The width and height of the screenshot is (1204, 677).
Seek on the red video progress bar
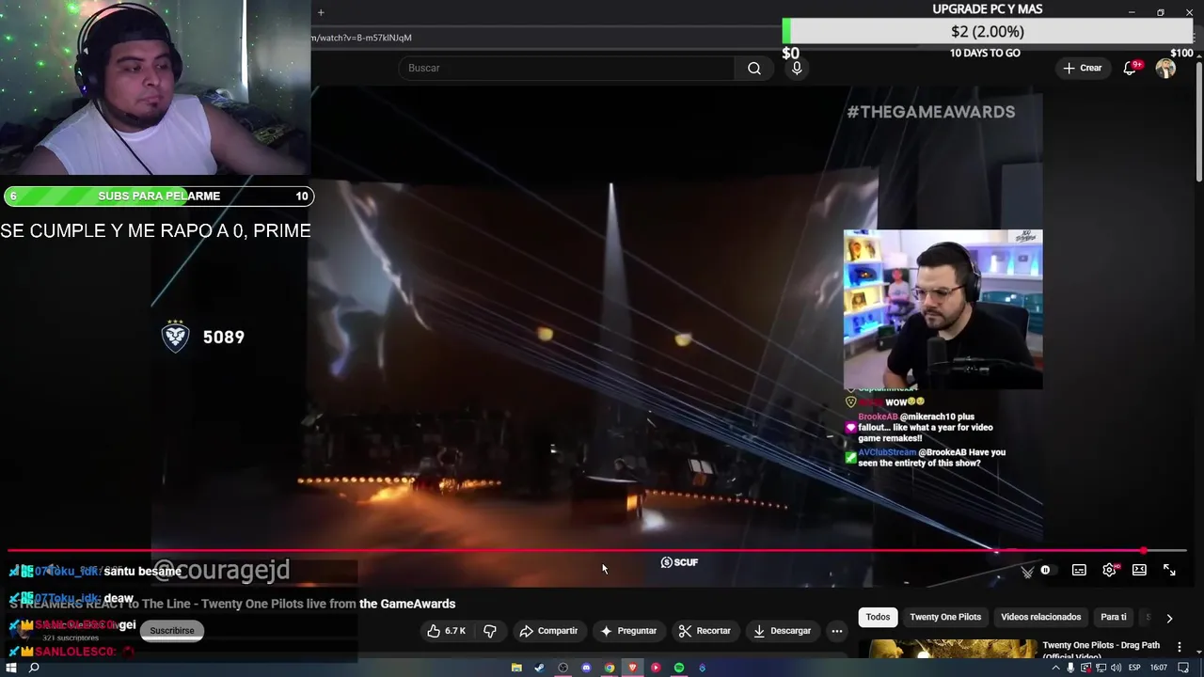[x=597, y=550]
